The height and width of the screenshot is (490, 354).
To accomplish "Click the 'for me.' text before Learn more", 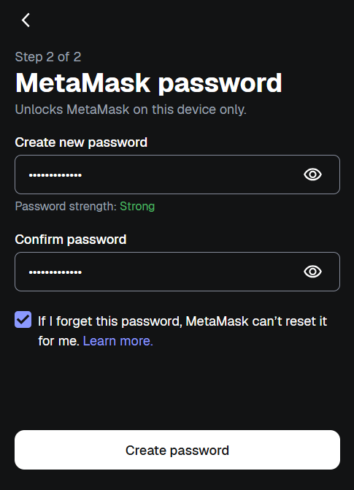I will 58,341.
